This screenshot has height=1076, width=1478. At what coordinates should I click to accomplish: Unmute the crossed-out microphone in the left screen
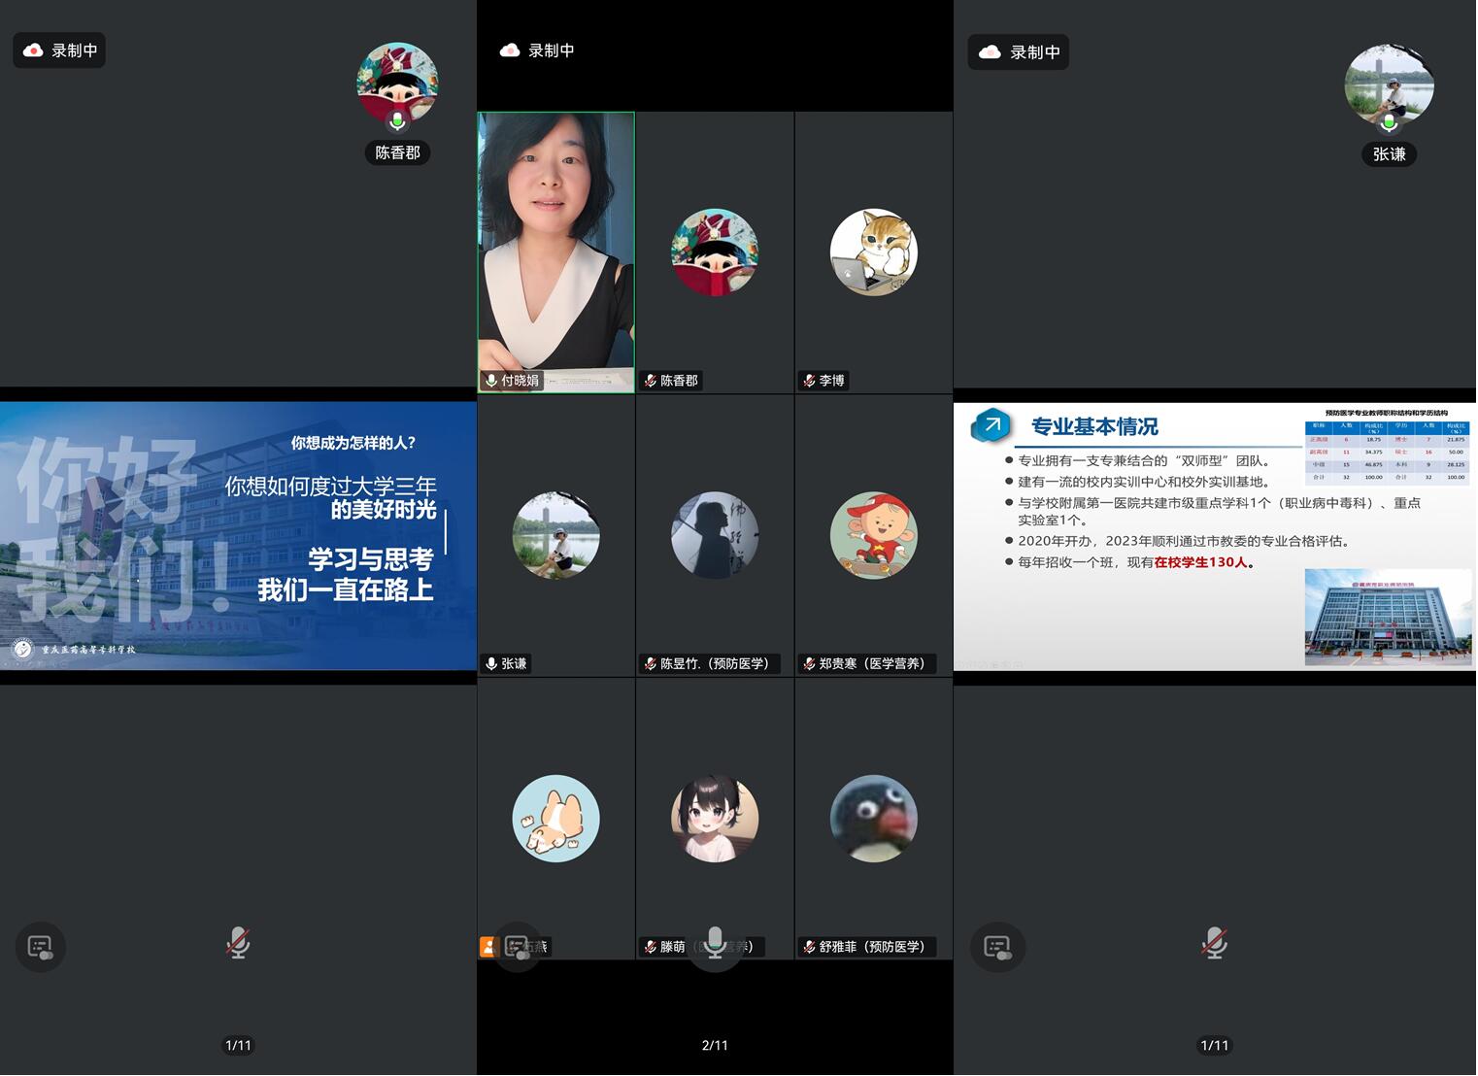[x=238, y=943]
